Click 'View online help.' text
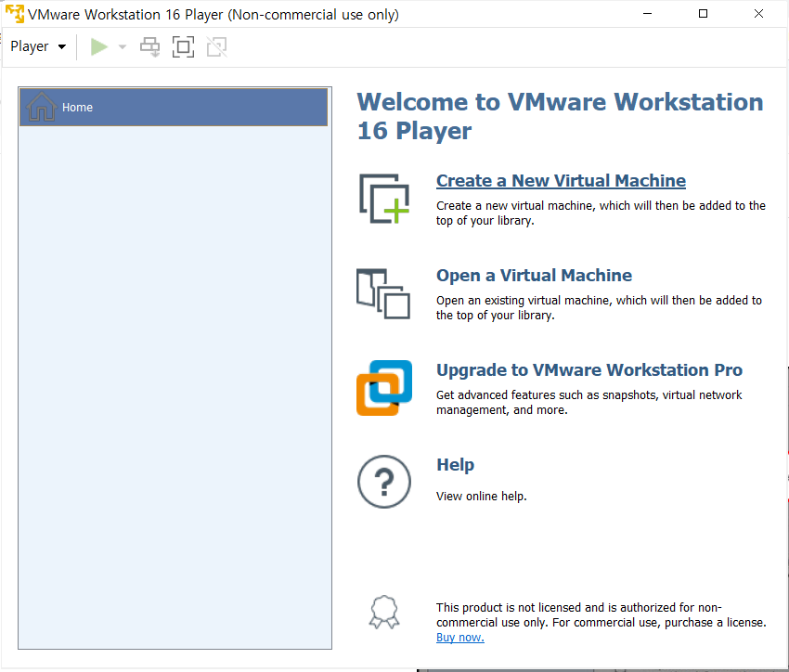 482,497
